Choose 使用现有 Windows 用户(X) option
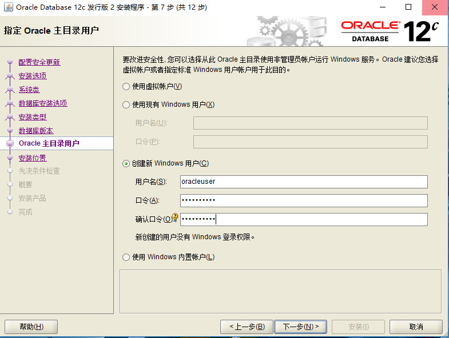Screen dimensions: 449x338 click(126, 104)
